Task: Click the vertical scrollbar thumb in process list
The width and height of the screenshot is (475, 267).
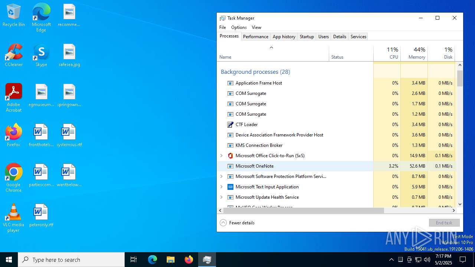Action: [x=460, y=78]
